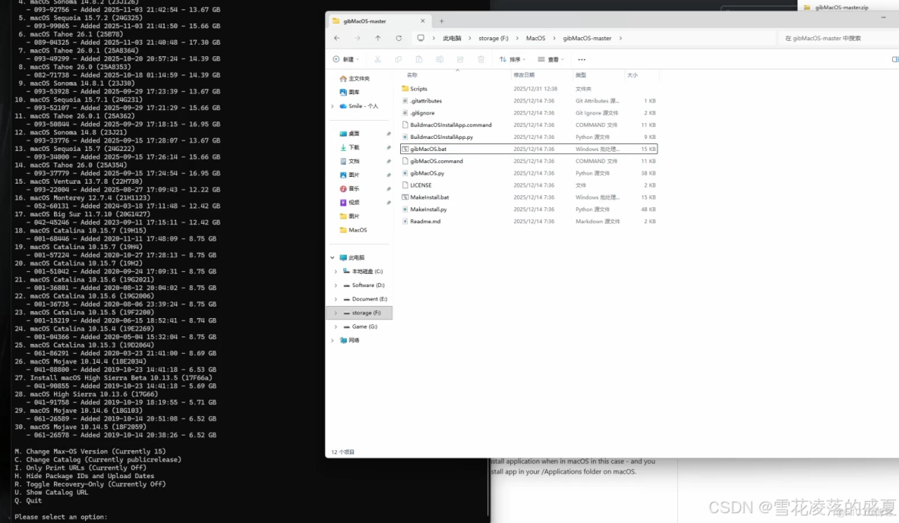Open 视频 (Videos) quick access
The image size is (899, 523).
tap(350, 203)
